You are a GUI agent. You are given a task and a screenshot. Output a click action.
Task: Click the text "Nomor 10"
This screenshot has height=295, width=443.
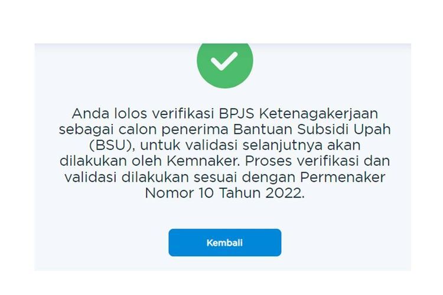pos(179,194)
